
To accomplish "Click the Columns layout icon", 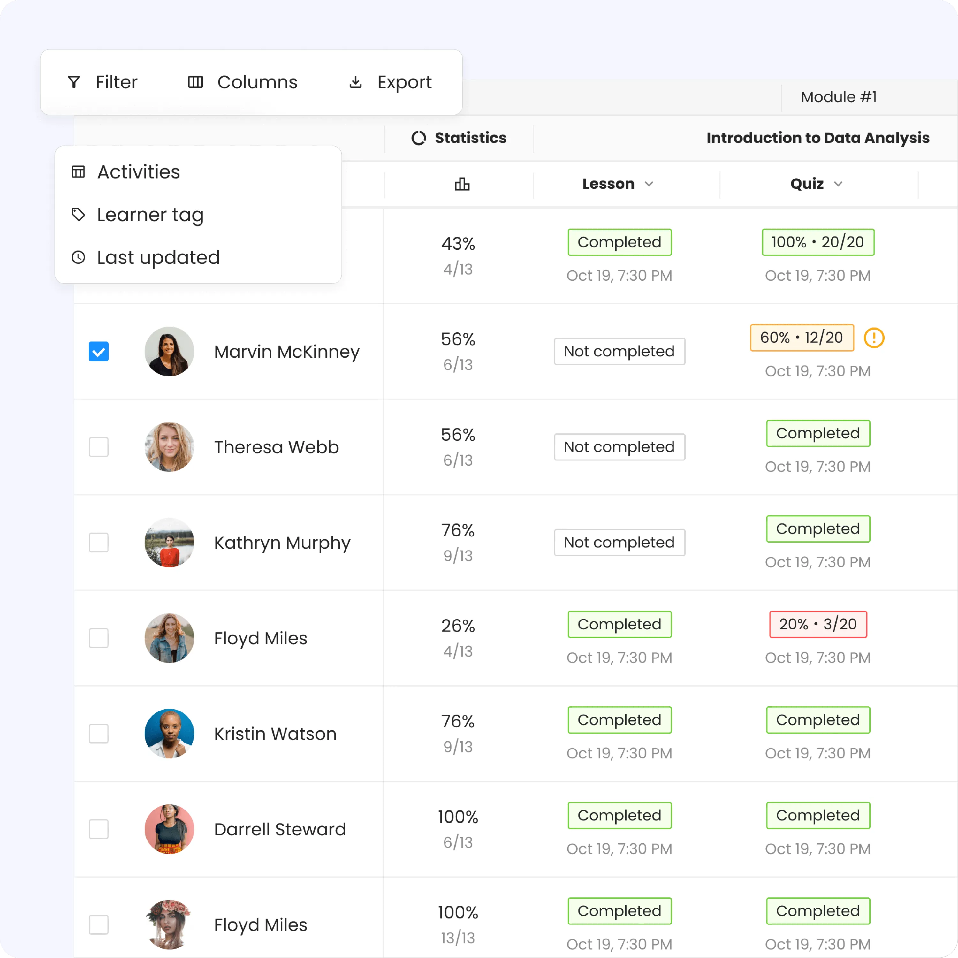I will 195,82.
